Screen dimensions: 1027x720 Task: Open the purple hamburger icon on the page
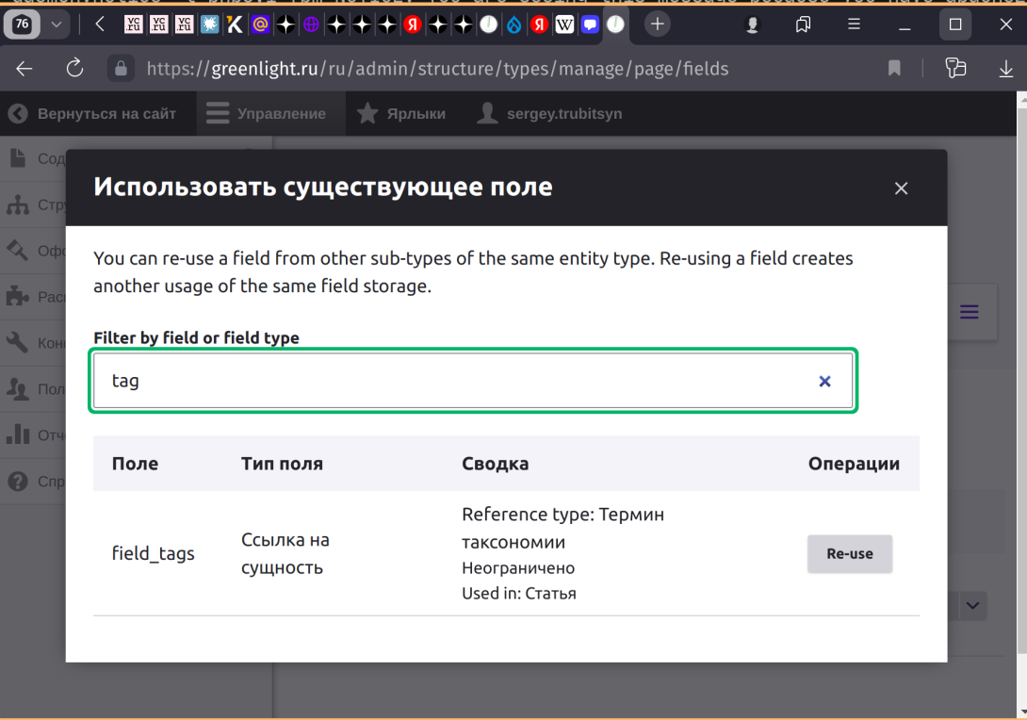point(970,311)
